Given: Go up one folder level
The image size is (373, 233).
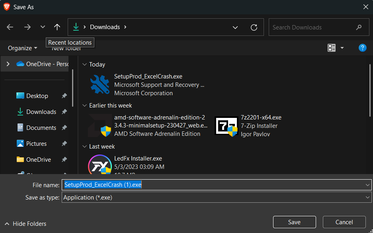Looking at the screenshot, I should 57,27.
